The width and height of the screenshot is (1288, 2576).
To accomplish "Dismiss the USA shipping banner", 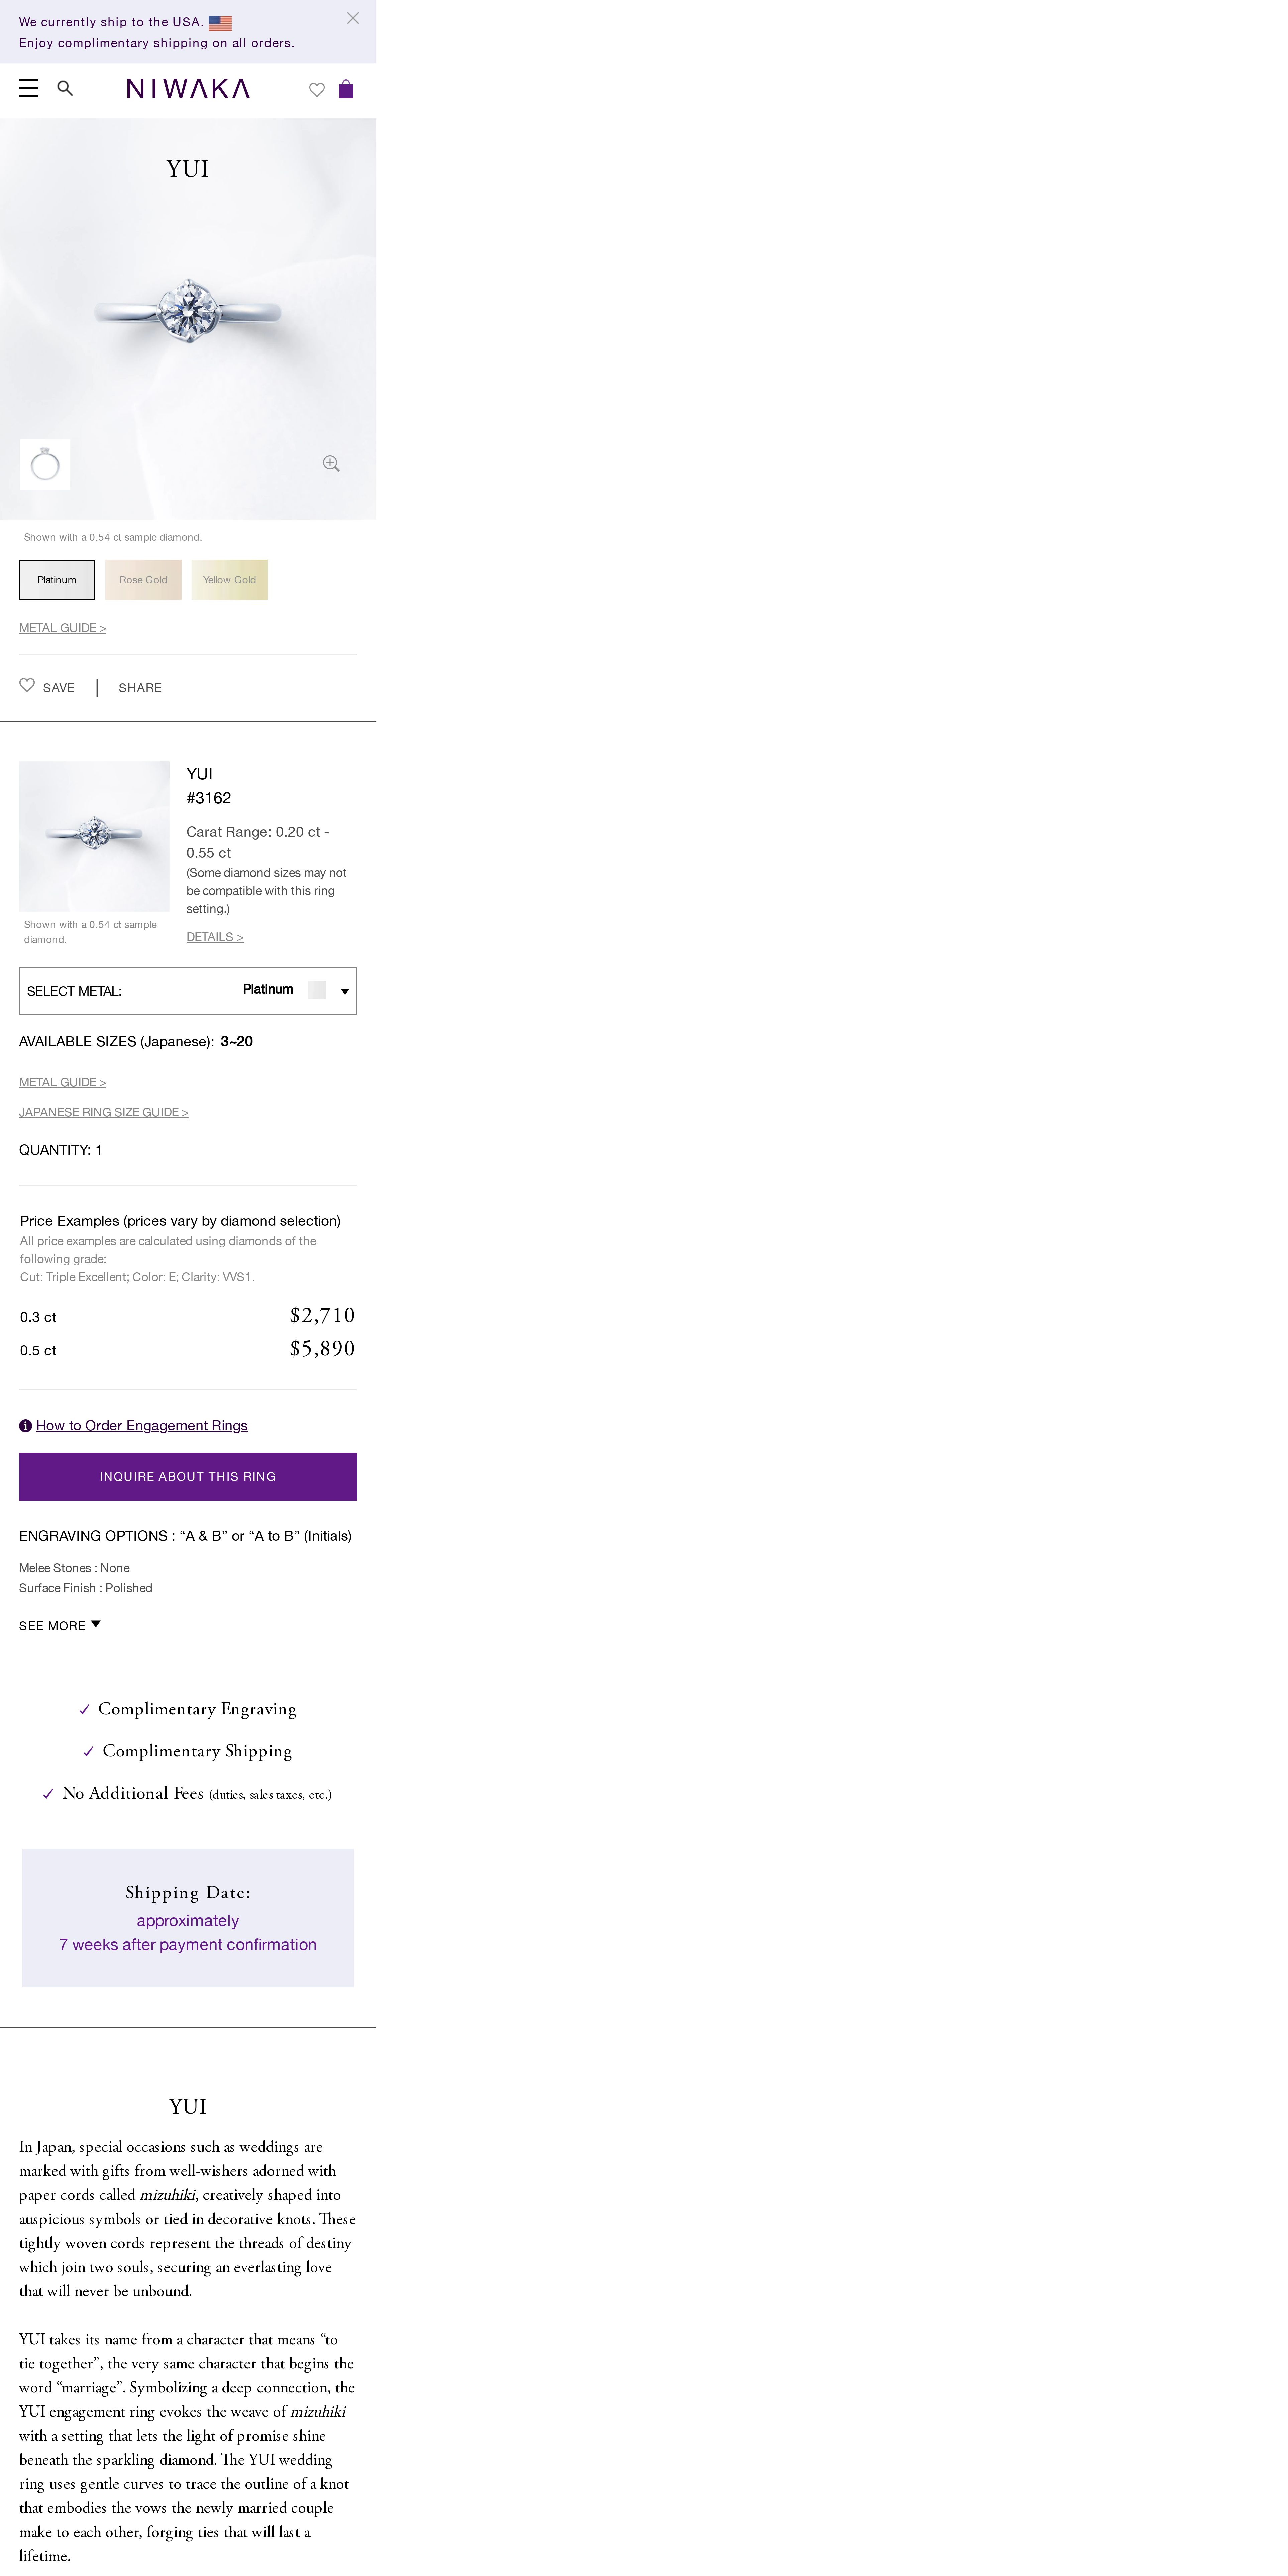I will 353,18.
